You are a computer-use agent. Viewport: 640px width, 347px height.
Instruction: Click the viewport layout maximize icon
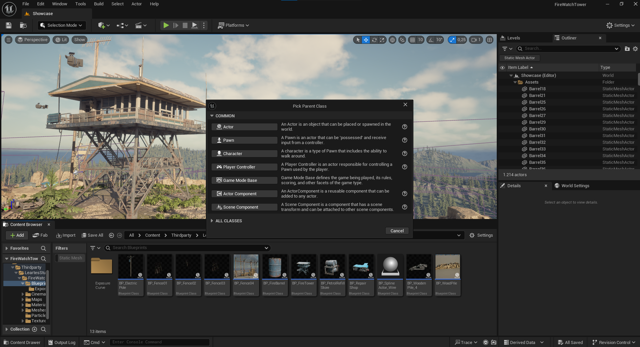[x=489, y=40]
